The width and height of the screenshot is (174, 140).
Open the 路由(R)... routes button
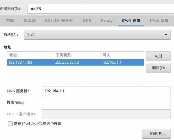pos(156,133)
